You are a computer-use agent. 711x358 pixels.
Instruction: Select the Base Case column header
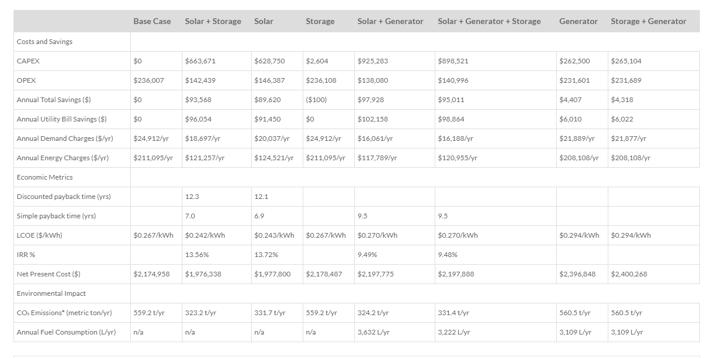click(152, 21)
